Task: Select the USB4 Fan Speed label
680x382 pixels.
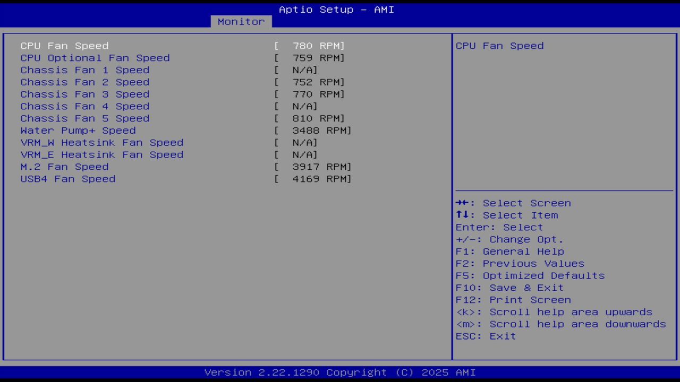Action: 68,179
